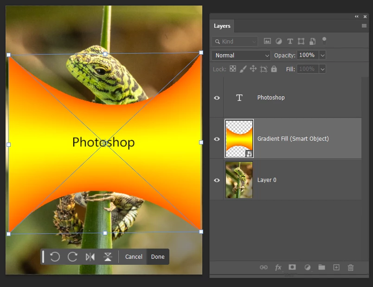373x287 pixels.
Task: Cancel the warp transformation
Action: click(x=134, y=256)
